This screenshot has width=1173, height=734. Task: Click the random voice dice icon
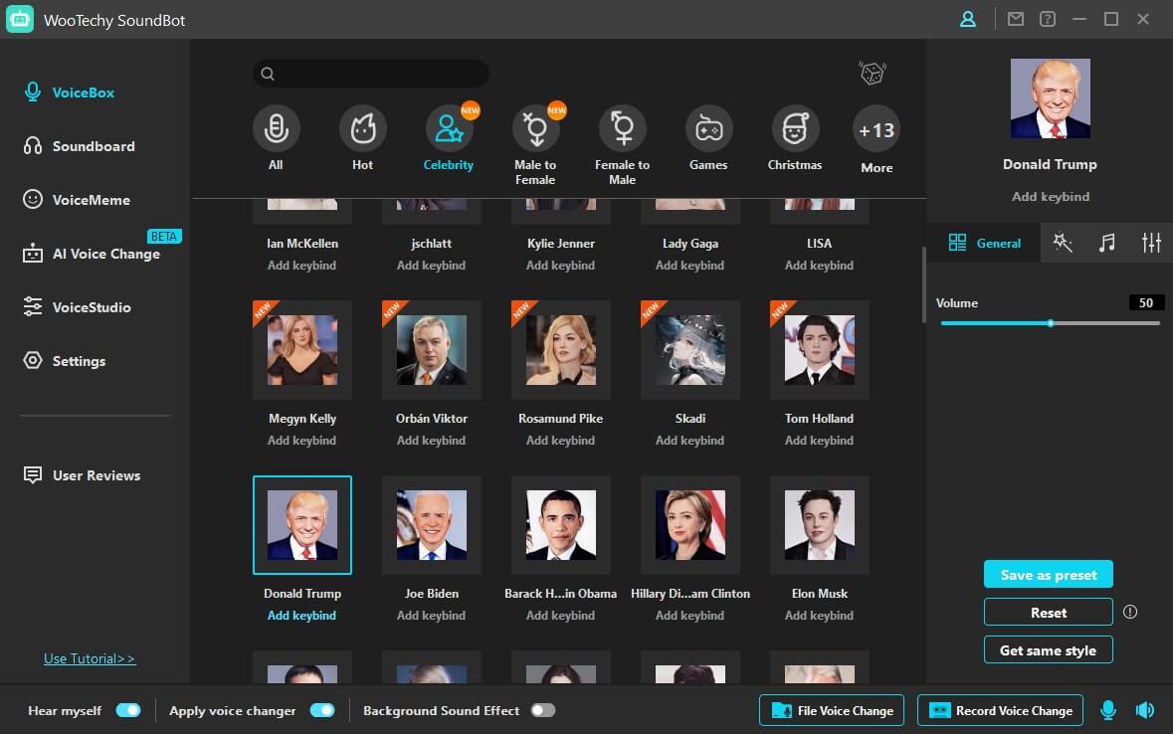pos(872,72)
